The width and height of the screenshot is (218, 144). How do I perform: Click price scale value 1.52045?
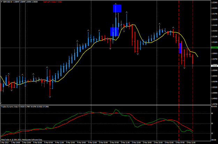(215, 2)
